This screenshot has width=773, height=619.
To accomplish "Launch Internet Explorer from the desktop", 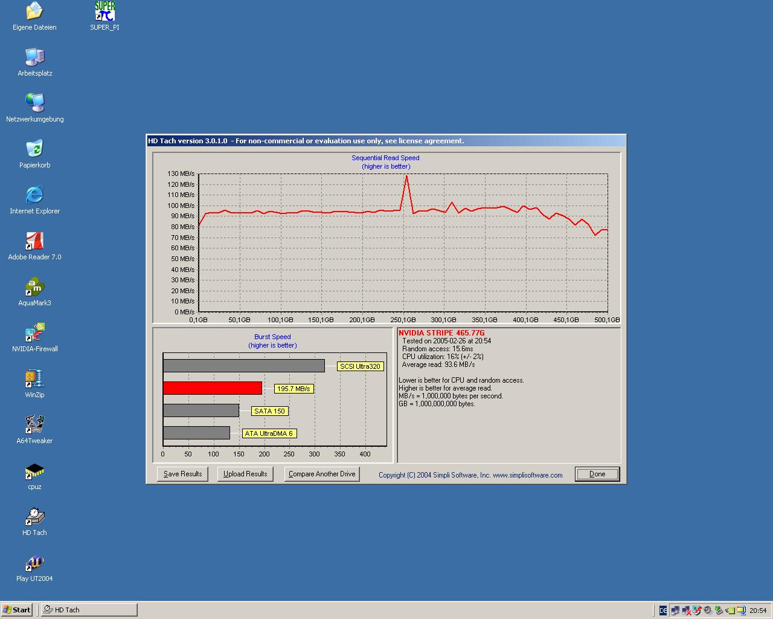I will [x=34, y=200].
